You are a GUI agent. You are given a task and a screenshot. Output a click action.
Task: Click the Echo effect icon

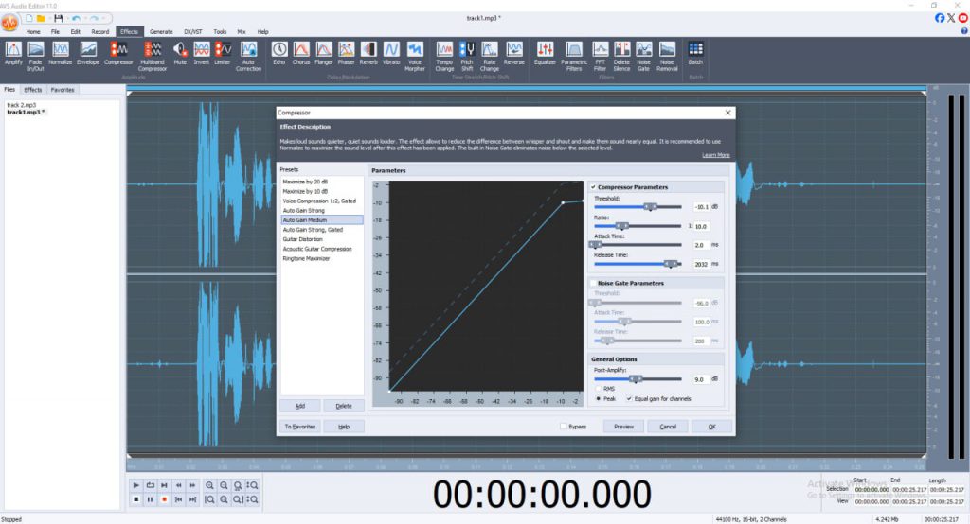[x=279, y=52]
